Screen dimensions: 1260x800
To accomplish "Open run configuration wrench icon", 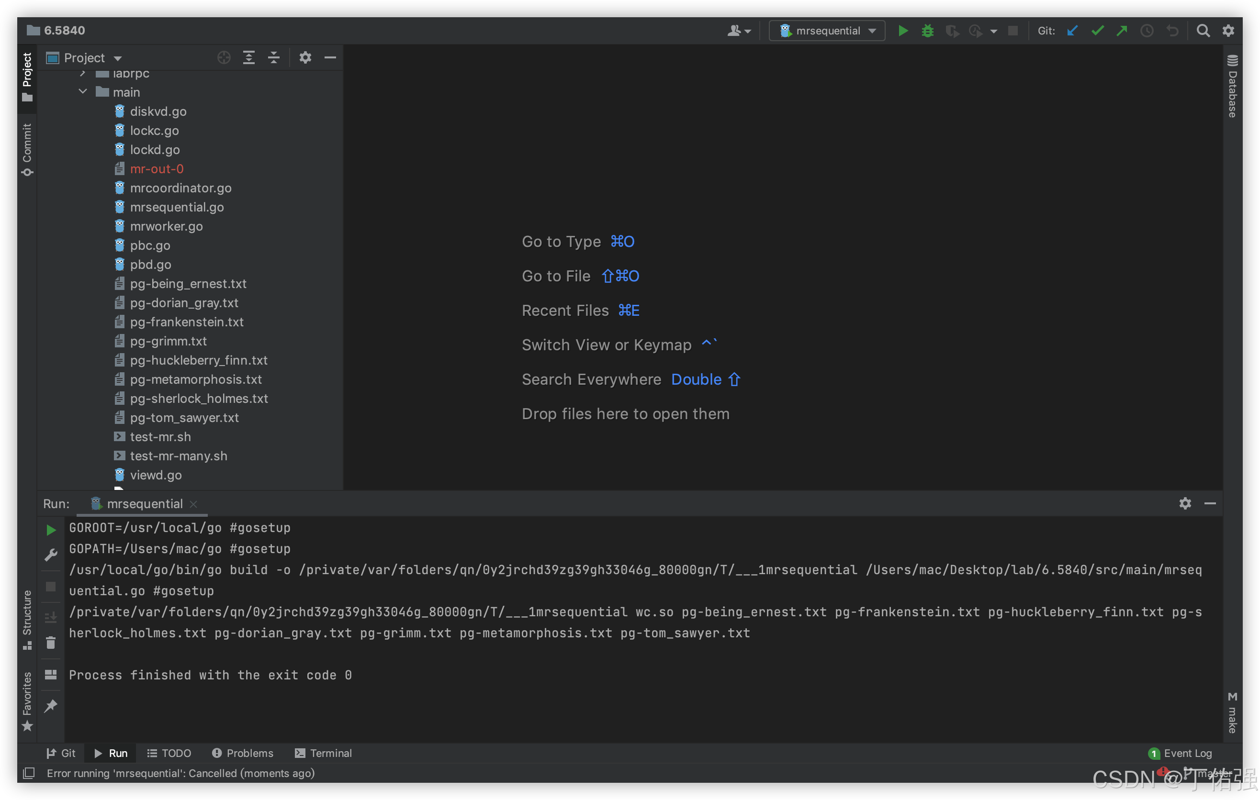I will [x=51, y=555].
